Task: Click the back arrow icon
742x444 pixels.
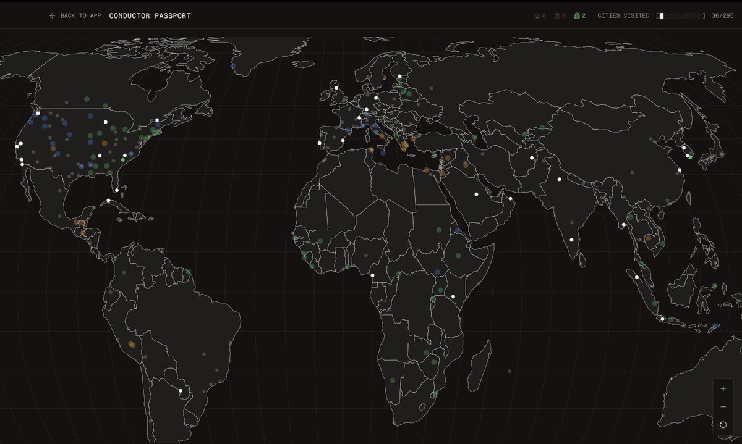Action: [52, 15]
